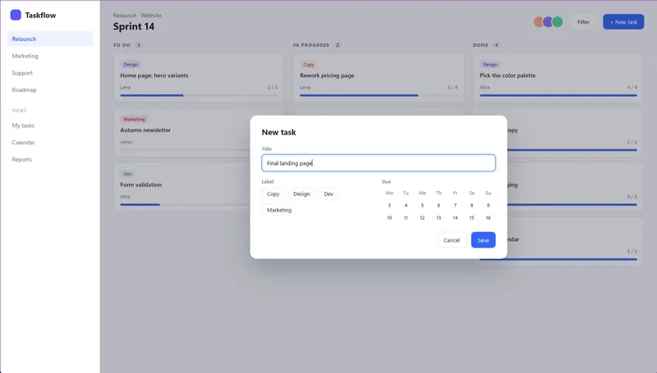
Task: Pick due date 4
Action: click(x=406, y=205)
